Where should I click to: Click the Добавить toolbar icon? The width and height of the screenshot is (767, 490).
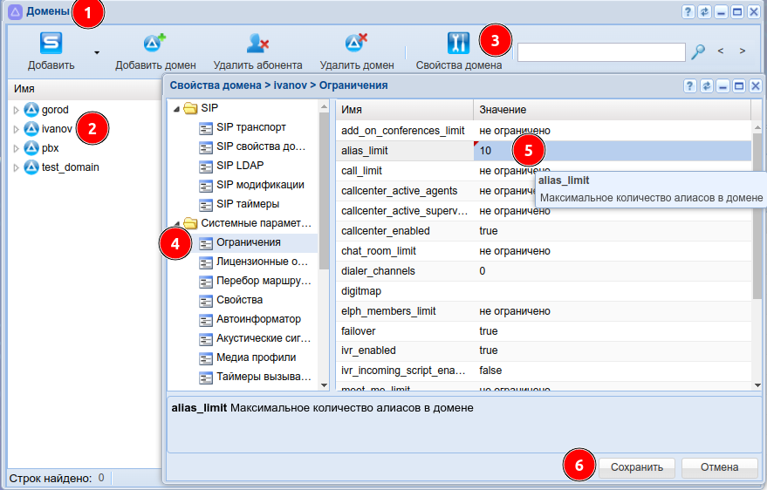51,44
